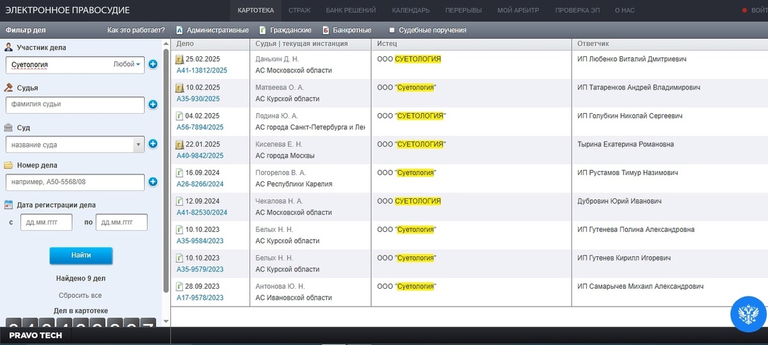The width and height of the screenshot is (768, 345).
Task: Click the court building icon near Суд
Action: 8,127
